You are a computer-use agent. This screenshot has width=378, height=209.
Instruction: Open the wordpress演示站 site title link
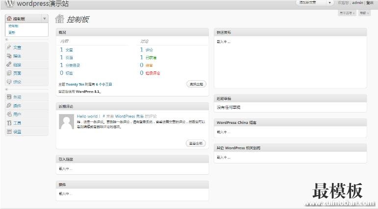tap(43, 3)
